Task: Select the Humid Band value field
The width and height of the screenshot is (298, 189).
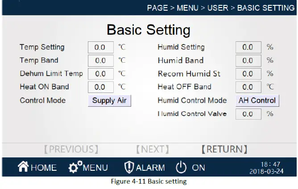Action: coord(248,60)
